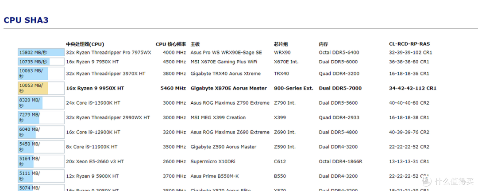Click 12x Ryzen 9 5900X HT
Viewport: 478px width, 191px height.
pos(93,176)
